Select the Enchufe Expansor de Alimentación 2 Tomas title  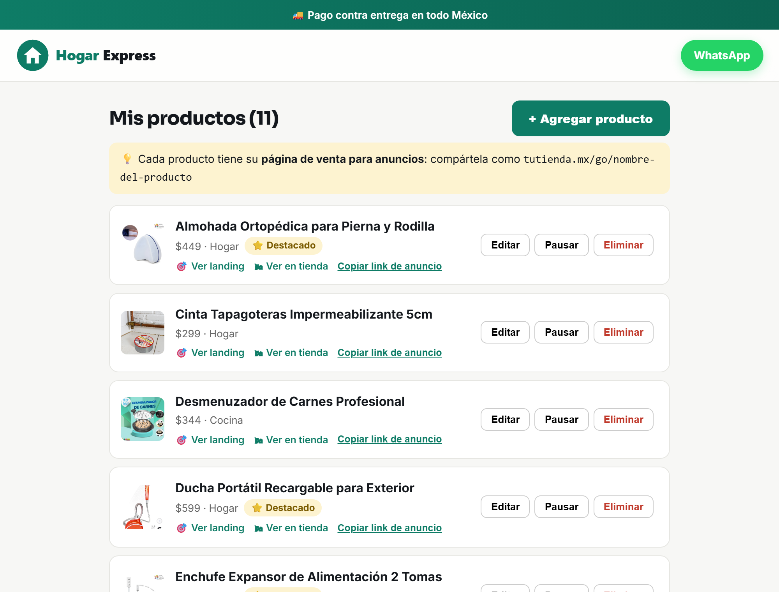click(x=308, y=577)
